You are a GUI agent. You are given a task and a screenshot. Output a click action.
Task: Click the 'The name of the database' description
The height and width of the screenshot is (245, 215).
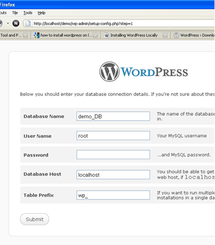tap(186, 116)
